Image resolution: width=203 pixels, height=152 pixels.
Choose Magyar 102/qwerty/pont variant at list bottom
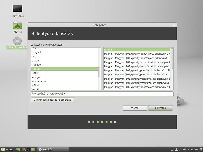click(x=137, y=87)
